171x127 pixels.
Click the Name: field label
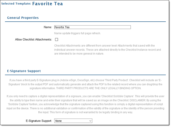click(48, 27)
